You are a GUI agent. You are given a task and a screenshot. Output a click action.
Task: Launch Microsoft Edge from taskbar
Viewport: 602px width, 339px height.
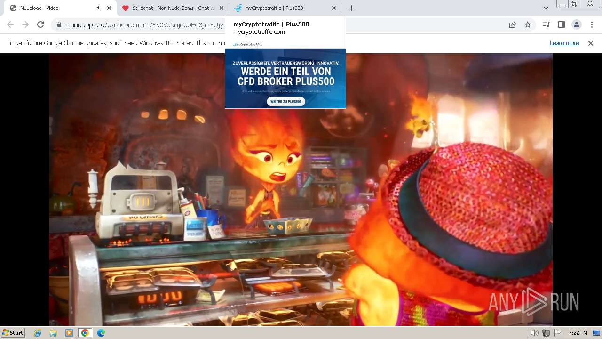(101, 333)
